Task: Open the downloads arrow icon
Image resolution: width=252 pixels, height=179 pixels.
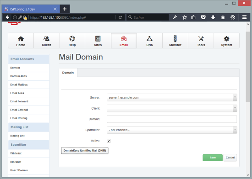Action: click(213, 17)
